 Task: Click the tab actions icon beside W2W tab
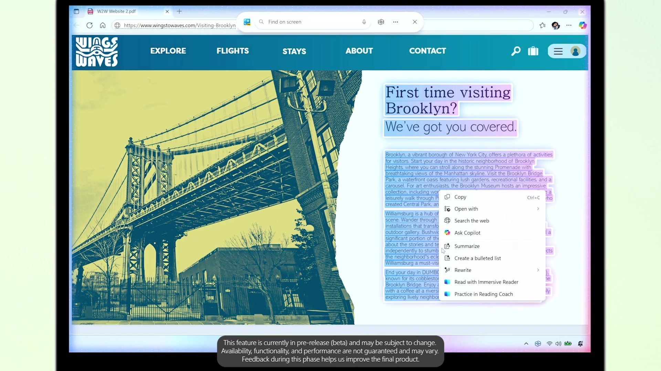tap(76, 11)
